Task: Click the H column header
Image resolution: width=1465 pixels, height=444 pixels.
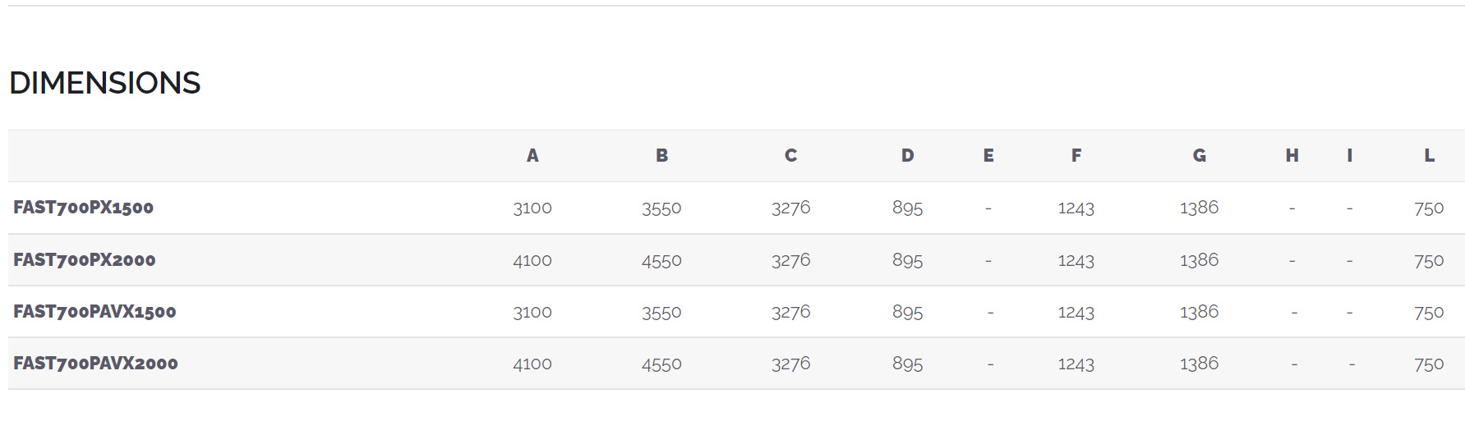Action: pos(1292,156)
